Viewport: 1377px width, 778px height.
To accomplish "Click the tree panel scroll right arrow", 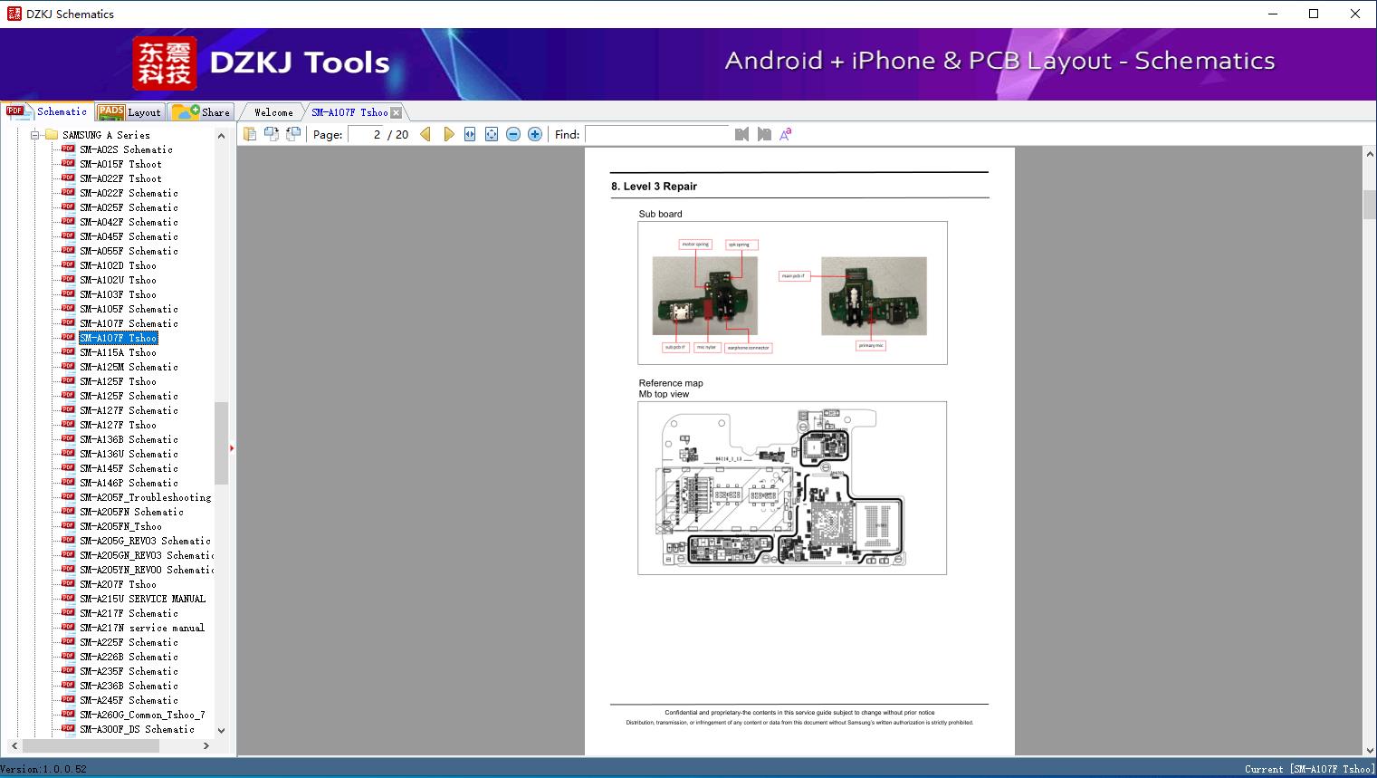I will point(206,745).
